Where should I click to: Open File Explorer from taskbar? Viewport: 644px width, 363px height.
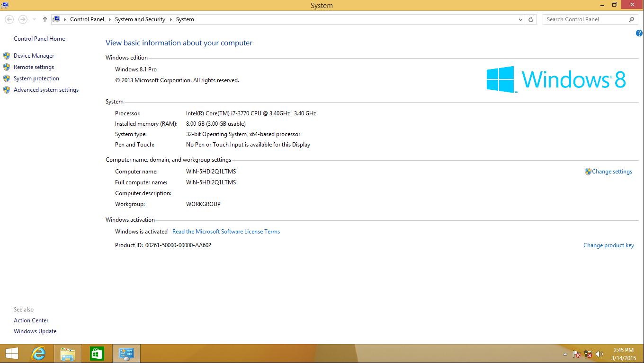[x=68, y=354]
